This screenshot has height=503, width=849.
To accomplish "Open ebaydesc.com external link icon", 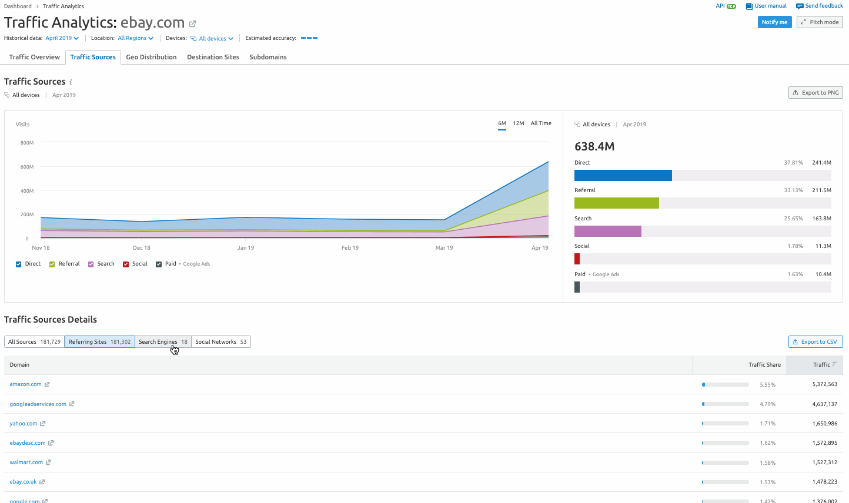I will (51, 442).
